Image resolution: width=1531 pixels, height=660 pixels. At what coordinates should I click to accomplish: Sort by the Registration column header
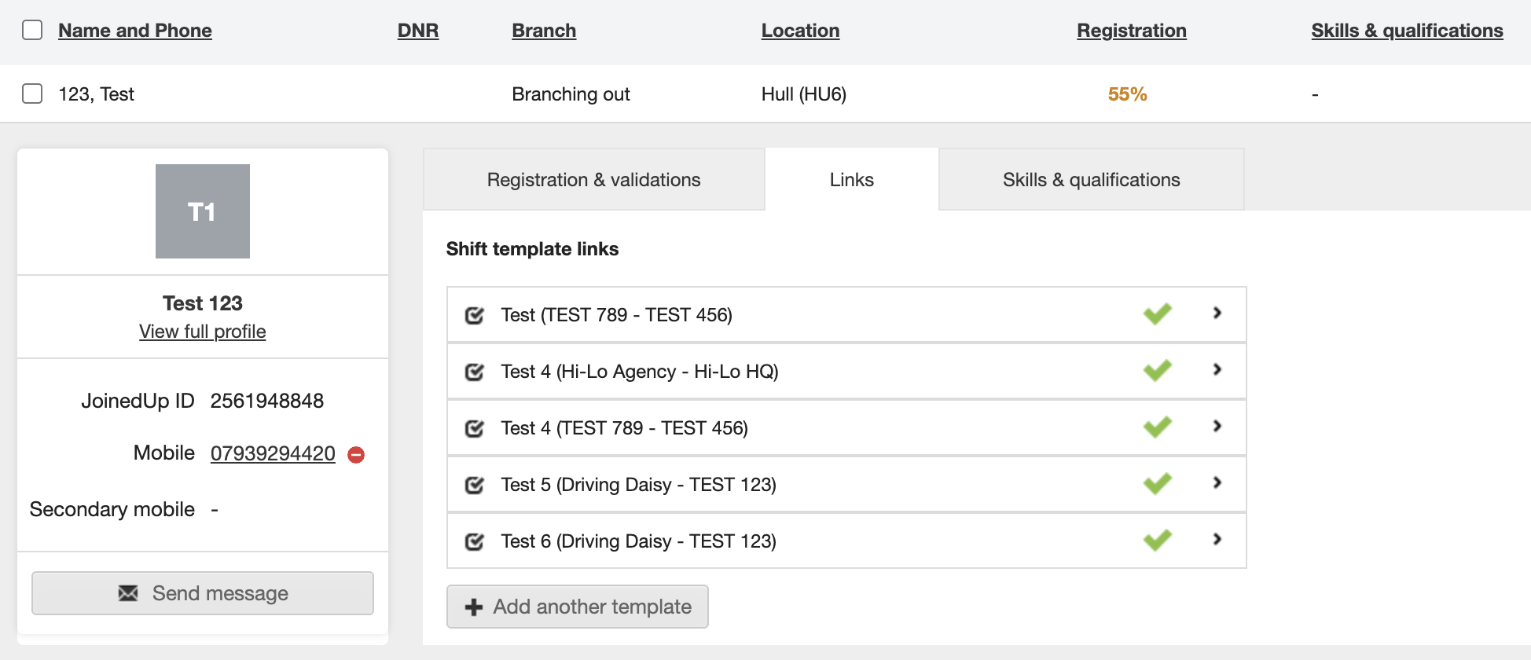(1131, 31)
